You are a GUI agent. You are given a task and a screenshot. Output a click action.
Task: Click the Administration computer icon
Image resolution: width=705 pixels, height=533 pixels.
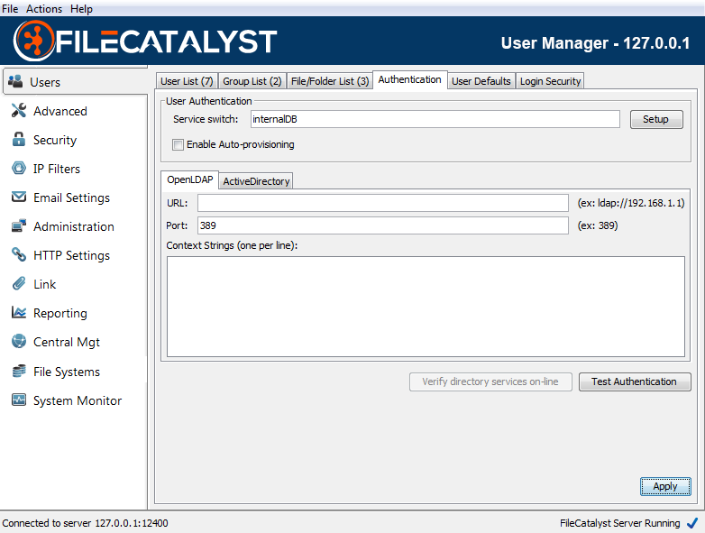(19, 225)
